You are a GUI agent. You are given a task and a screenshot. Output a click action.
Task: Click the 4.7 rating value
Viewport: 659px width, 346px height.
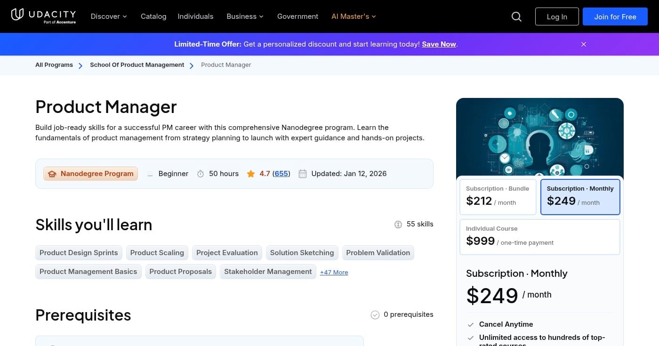pyautogui.click(x=265, y=174)
